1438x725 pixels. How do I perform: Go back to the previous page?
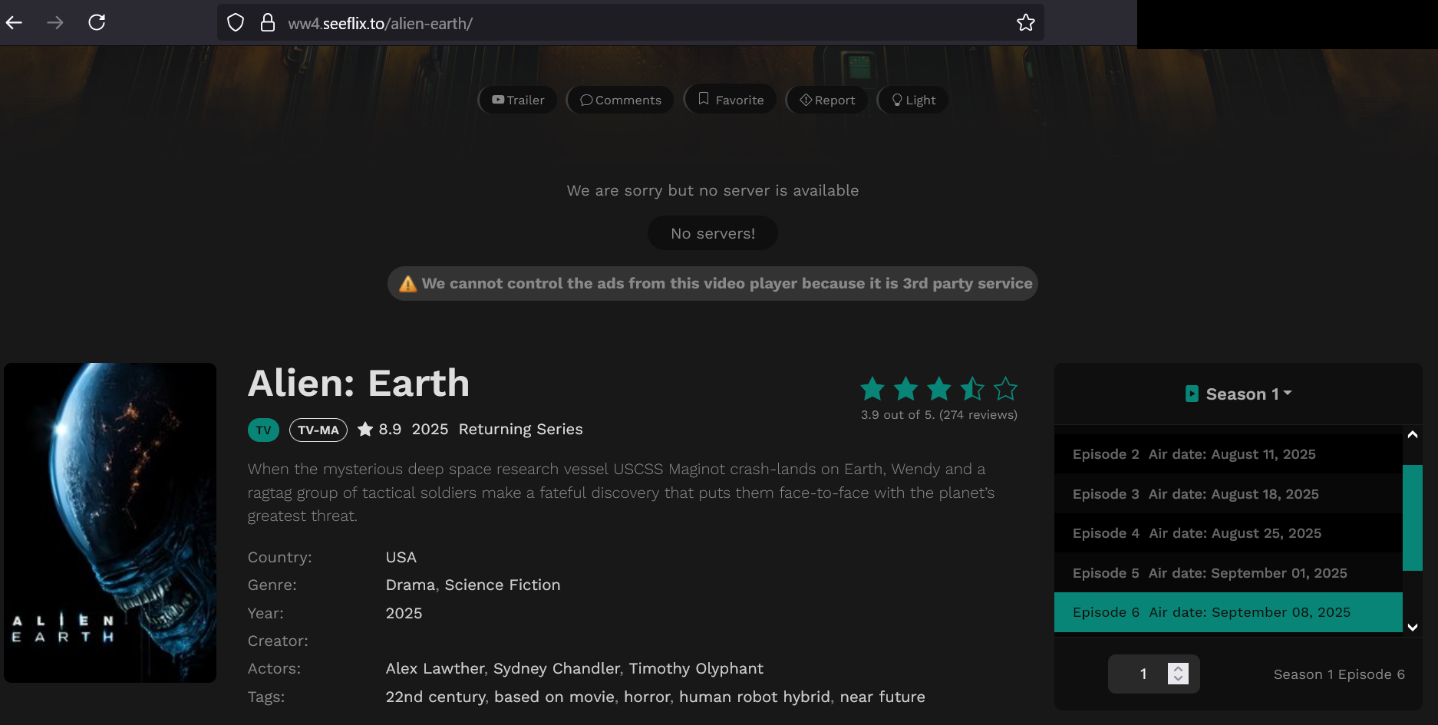[14, 23]
